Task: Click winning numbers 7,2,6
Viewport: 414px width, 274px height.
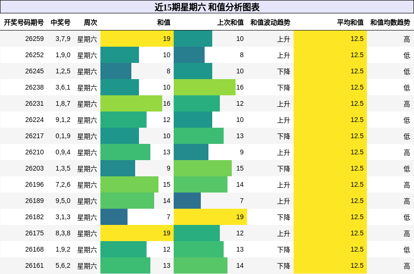Action: click(x=63, y=184)
